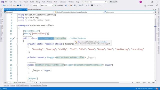The image size is (160, 90).
Task: Click the 0 references CodeLens above constructor
Action: (x=32, y=62)
